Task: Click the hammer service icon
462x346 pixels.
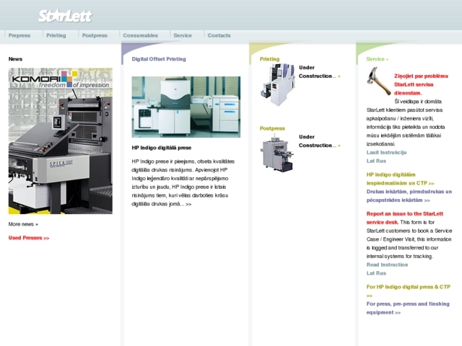Action: point(378,81)
